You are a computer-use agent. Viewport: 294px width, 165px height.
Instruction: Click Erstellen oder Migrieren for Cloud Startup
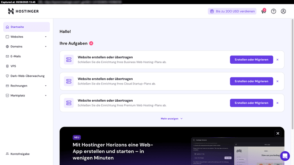pos(252,81)
